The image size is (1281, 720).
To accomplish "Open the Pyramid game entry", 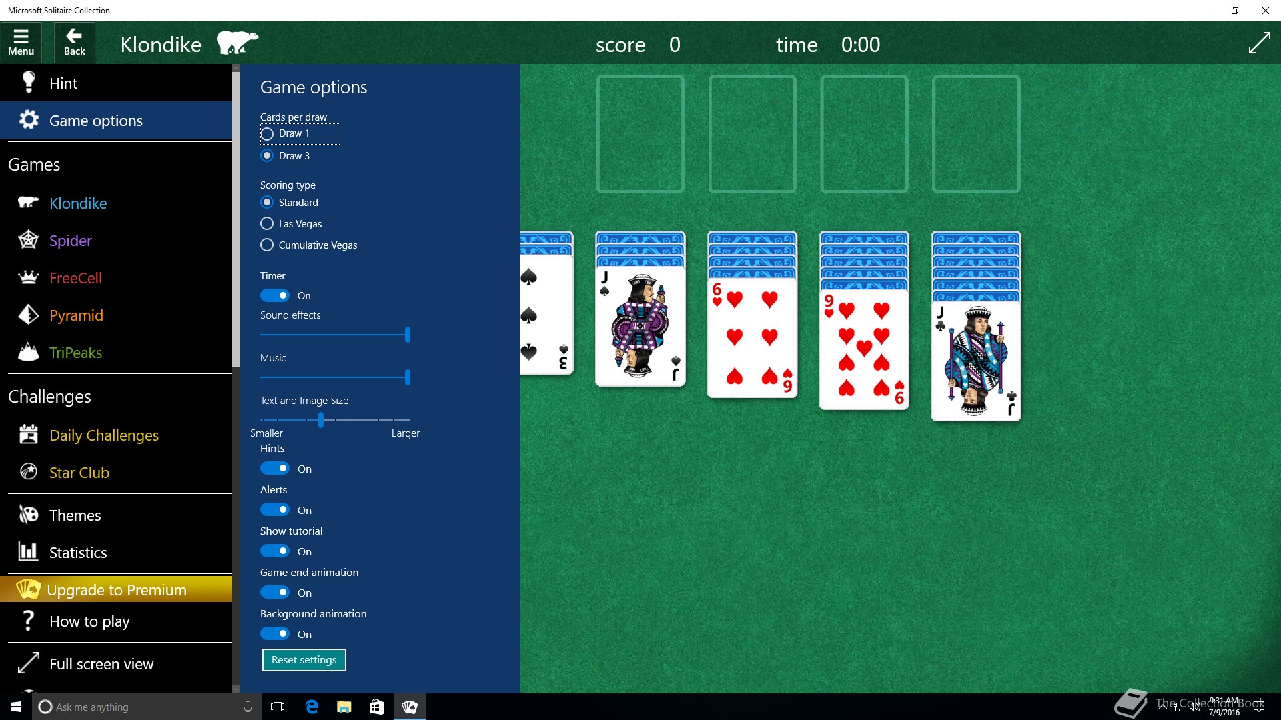I will 116,315.
